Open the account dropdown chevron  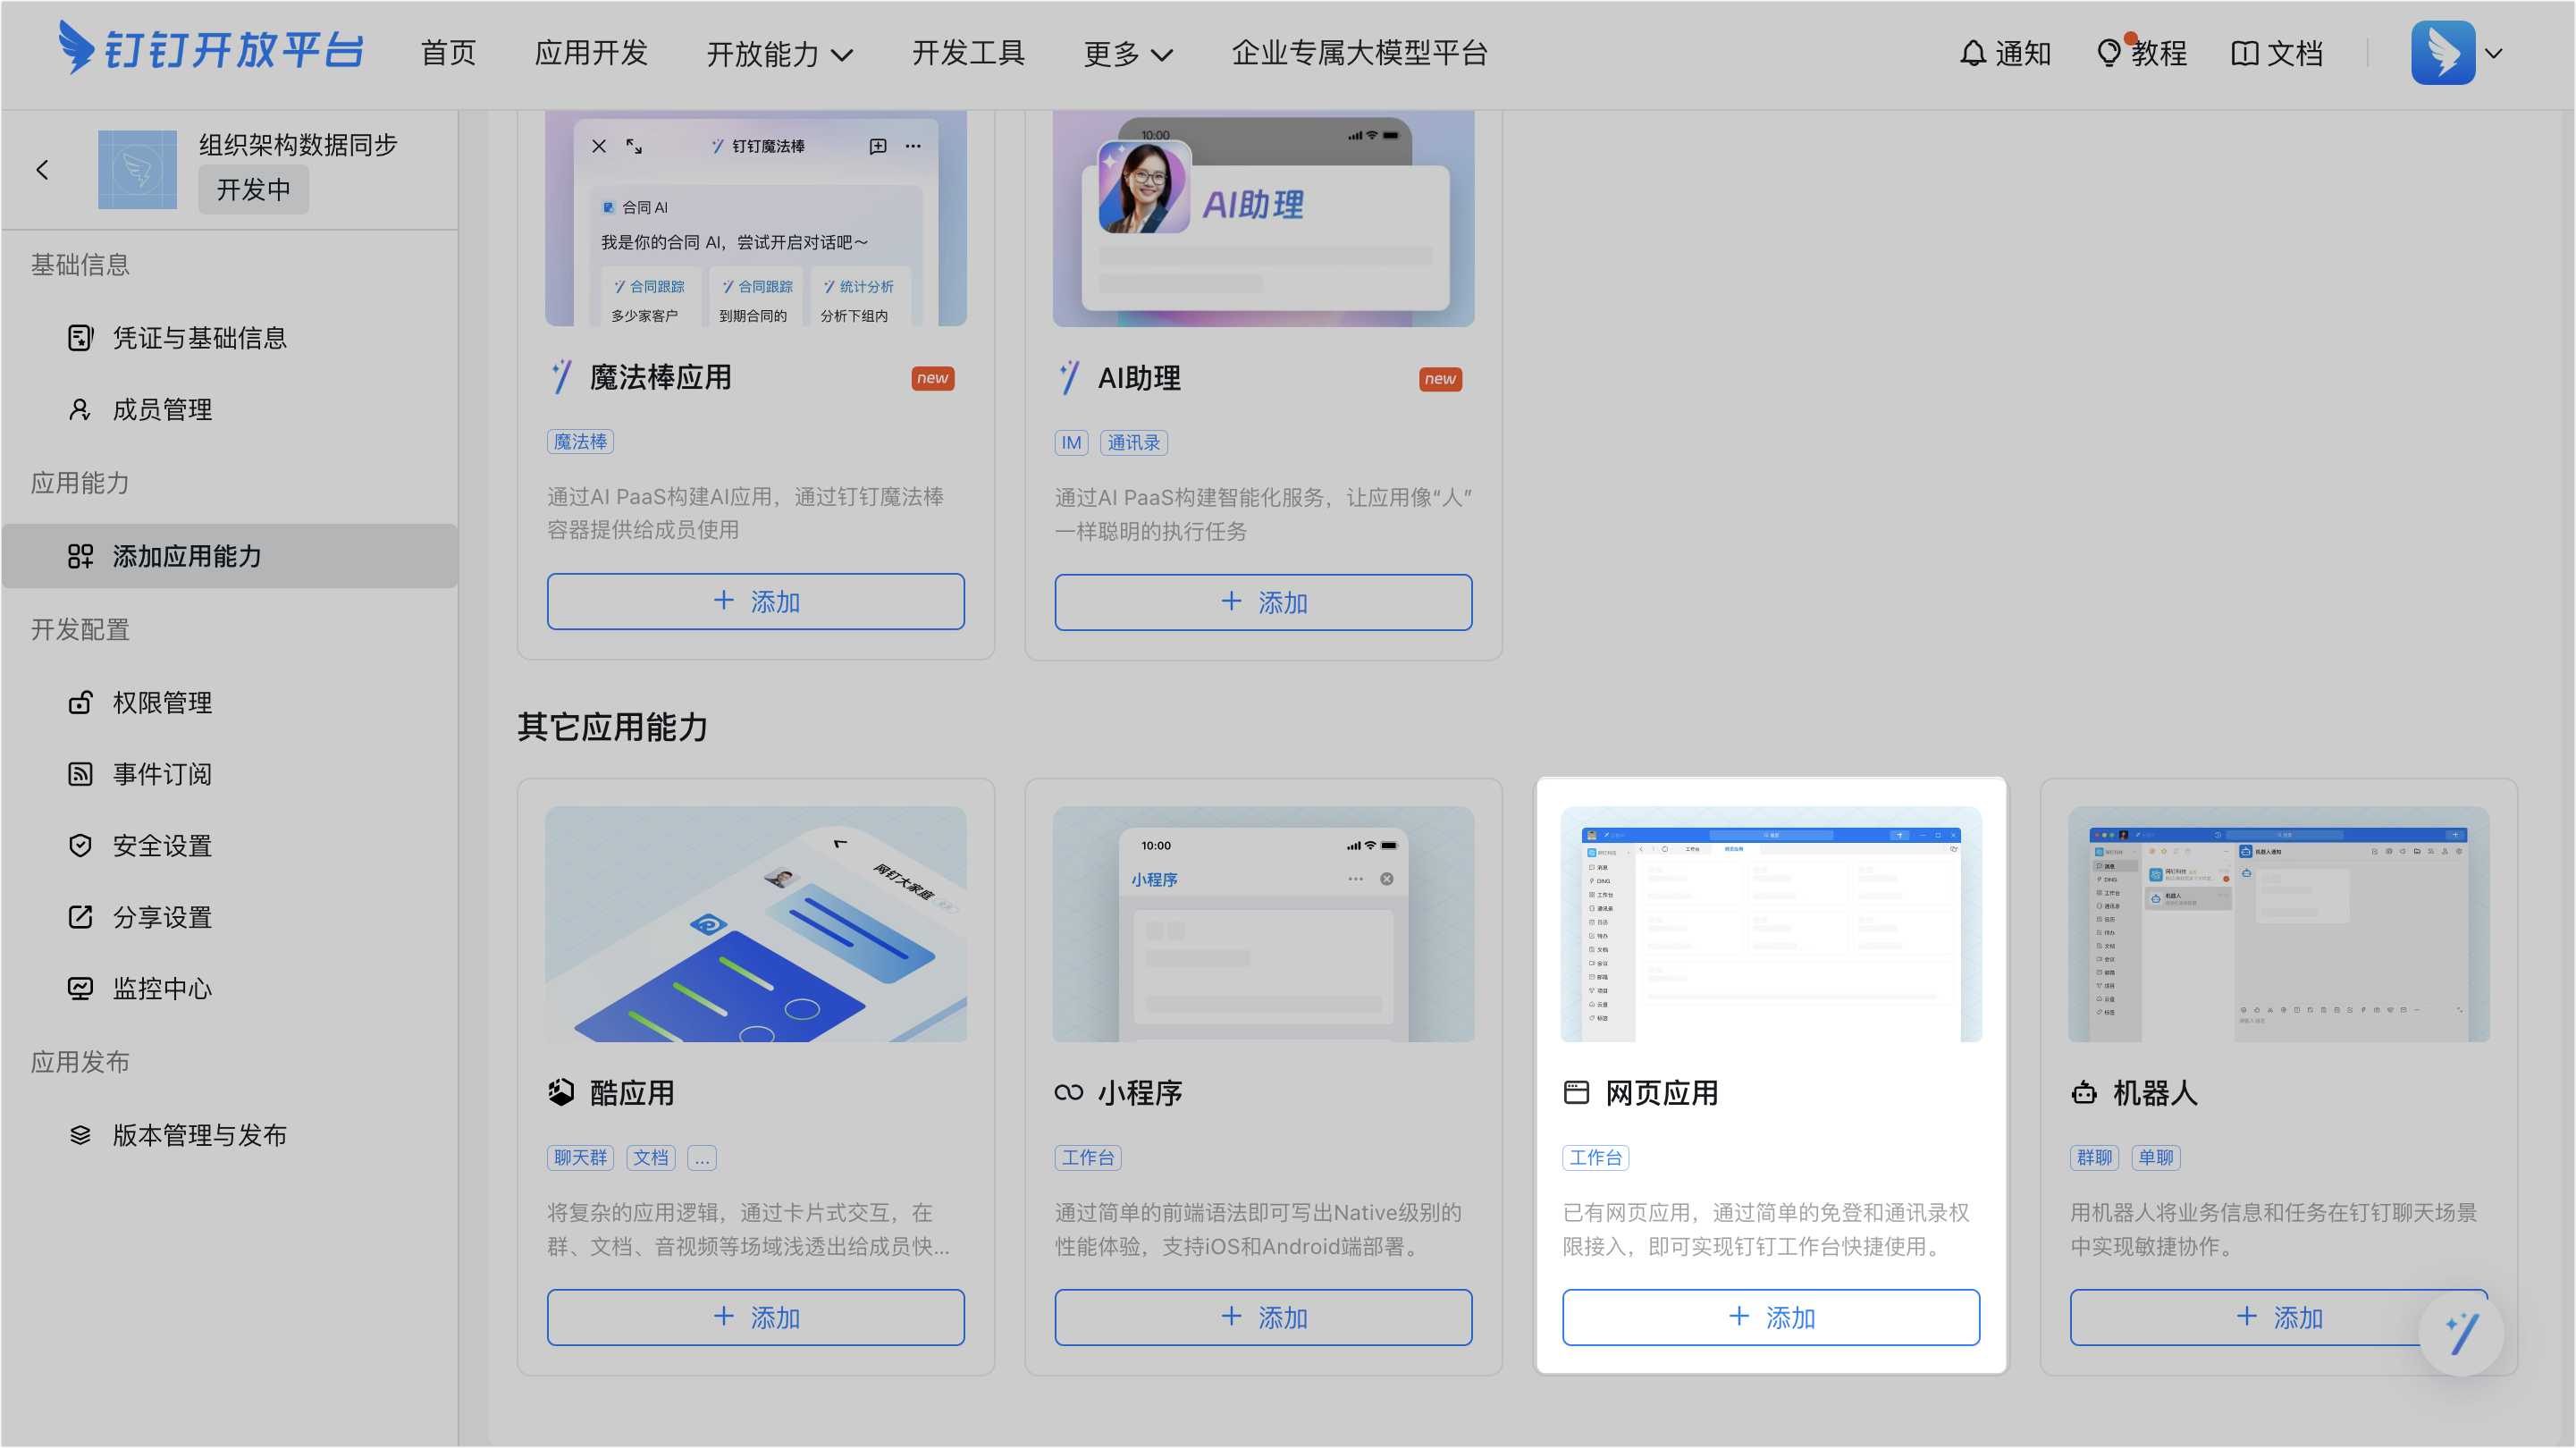point(2493,53)
